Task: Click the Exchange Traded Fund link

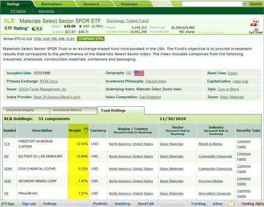Action: click(128, 21)
